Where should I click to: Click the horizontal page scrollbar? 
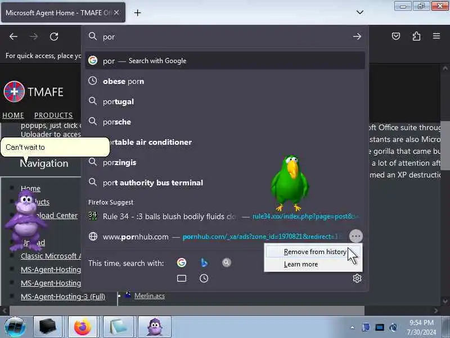coord(187,310)
